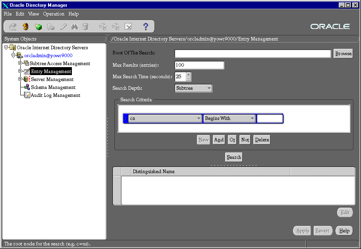Click the trash can Delete icon
The width and height of the screenshot is (361, 249).
tap(85, 27)
